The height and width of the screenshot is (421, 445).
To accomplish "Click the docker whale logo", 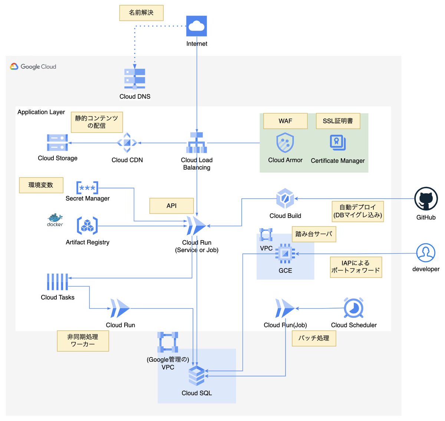I will tap(55, 220).
